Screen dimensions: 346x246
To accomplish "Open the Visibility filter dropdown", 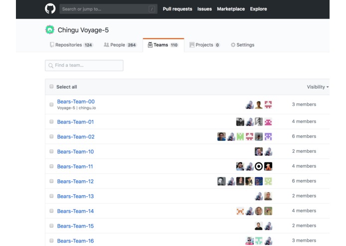I will click(318, 87).
